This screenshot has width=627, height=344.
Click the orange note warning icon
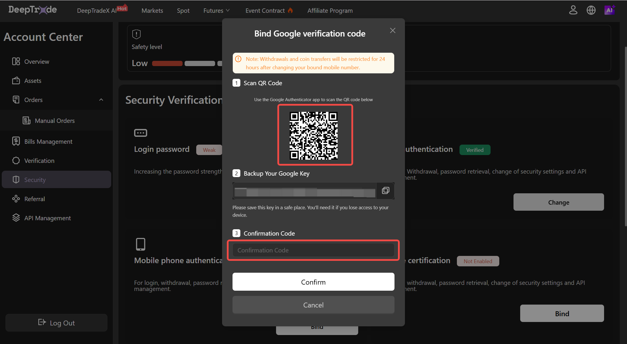(x=238, y=59)
